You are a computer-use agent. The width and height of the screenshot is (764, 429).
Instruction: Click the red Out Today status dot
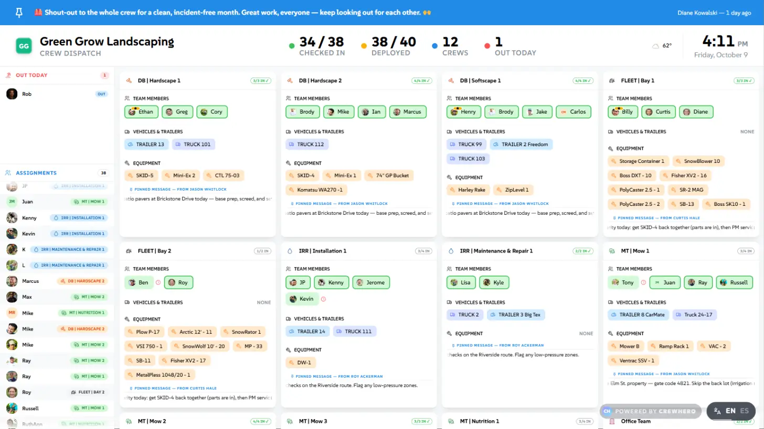pos(487,46)
